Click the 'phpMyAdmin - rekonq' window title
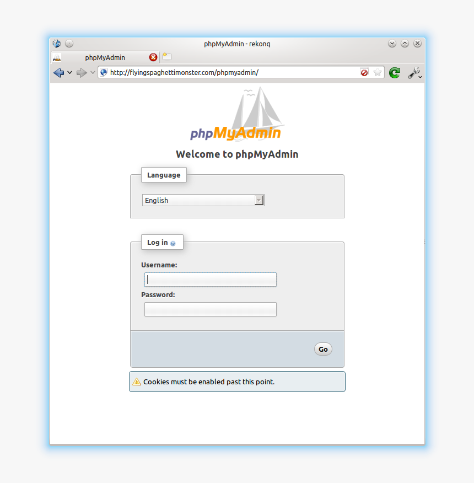 (x=237, y=44)
